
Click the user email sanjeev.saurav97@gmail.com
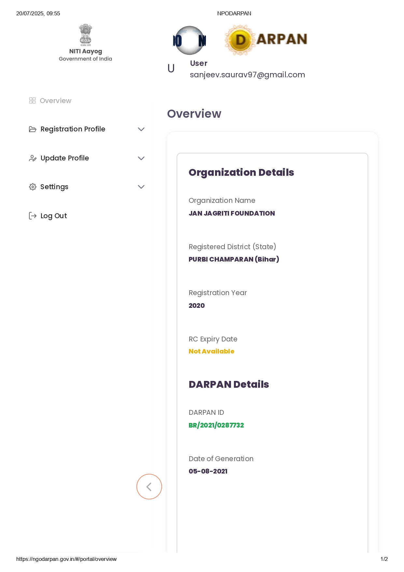click(247, 75)
